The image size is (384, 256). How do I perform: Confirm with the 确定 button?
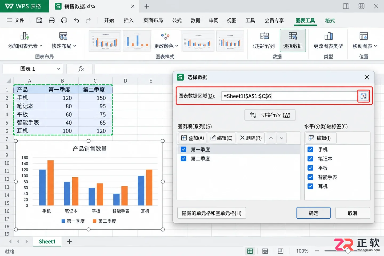pos(314,213)
